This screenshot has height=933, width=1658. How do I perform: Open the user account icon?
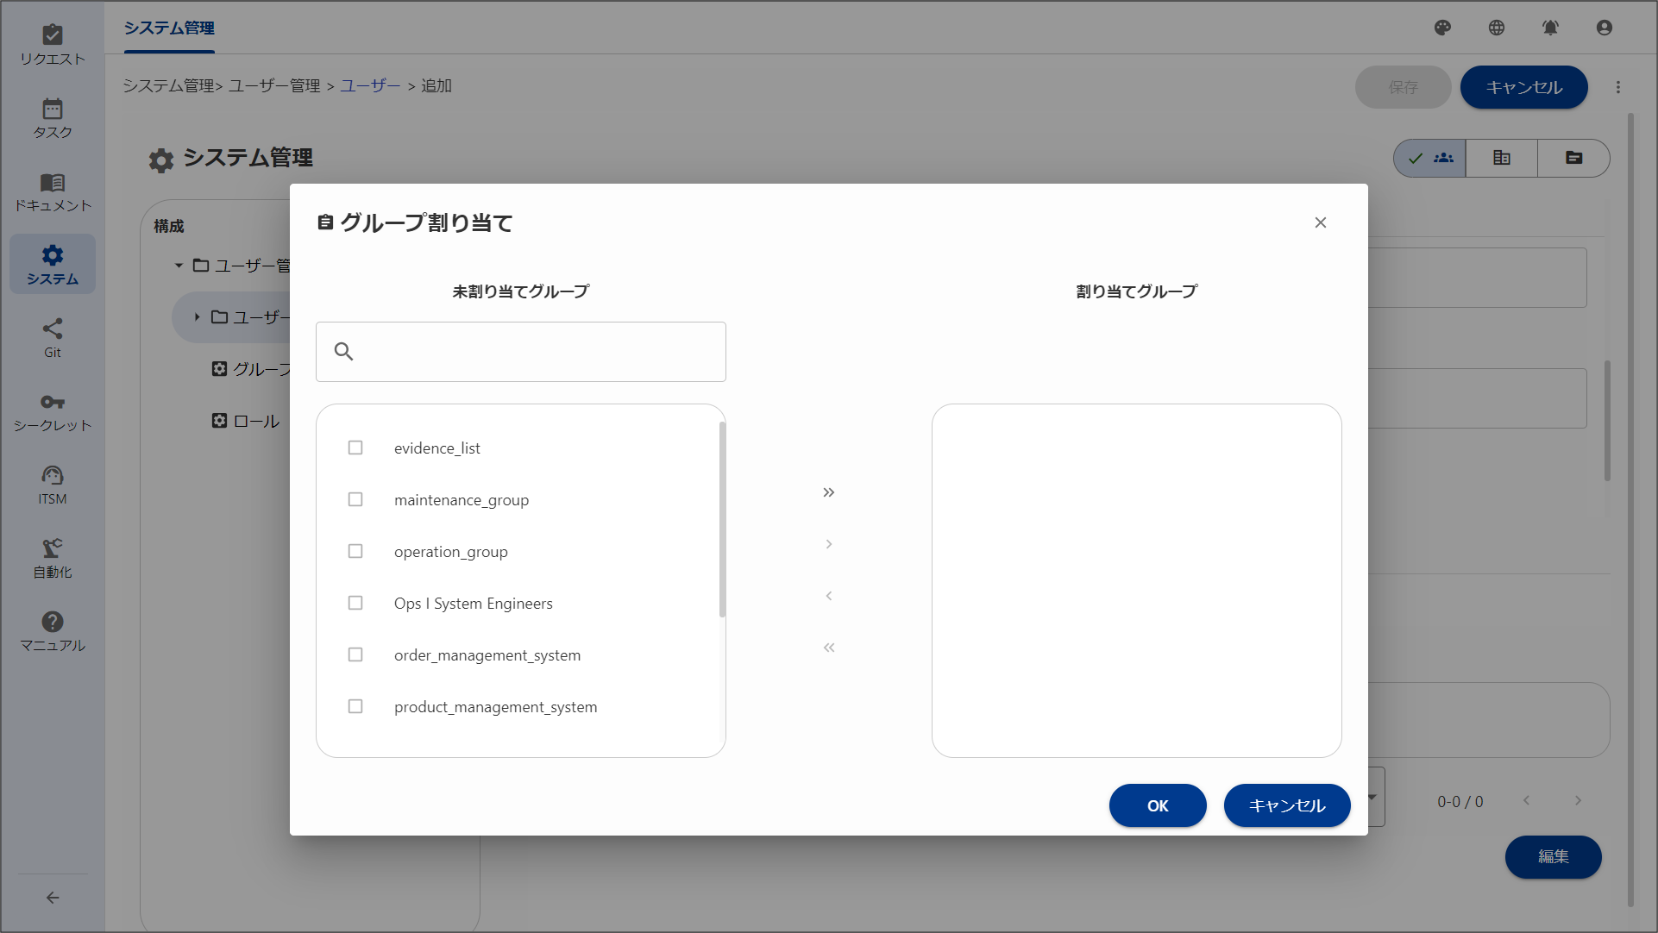tap(1605, 28)
